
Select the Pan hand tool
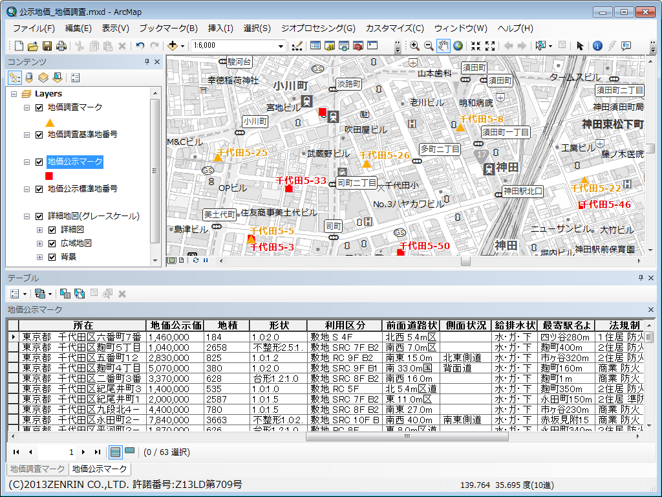pyautogui.click(x=443, y=46)
